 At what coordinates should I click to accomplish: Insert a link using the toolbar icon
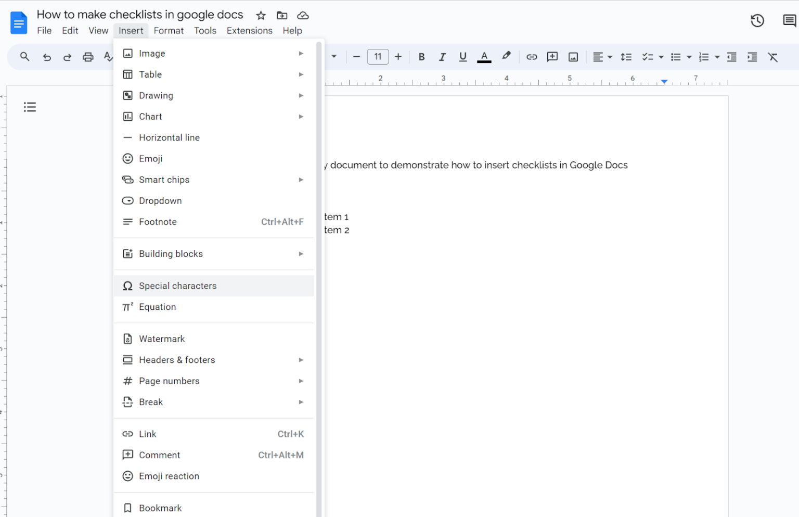pos(532,57)
